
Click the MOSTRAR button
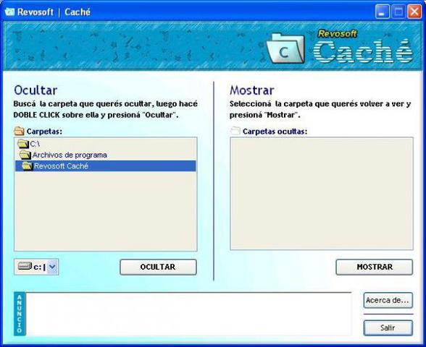coord(374,267)
